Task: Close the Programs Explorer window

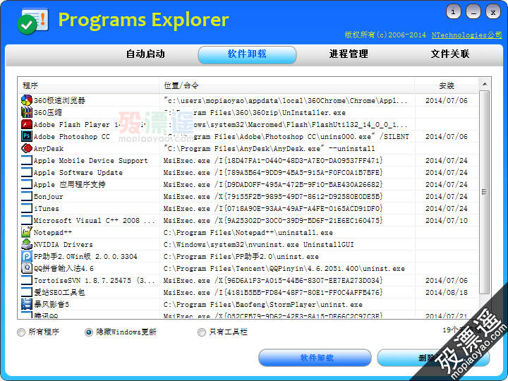Action: tap(493, 12)
